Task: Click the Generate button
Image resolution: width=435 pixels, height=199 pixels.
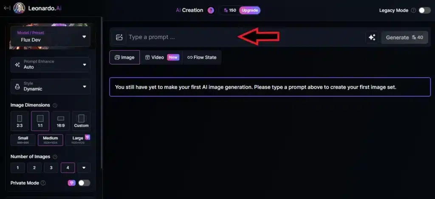Action: (404, 37)
